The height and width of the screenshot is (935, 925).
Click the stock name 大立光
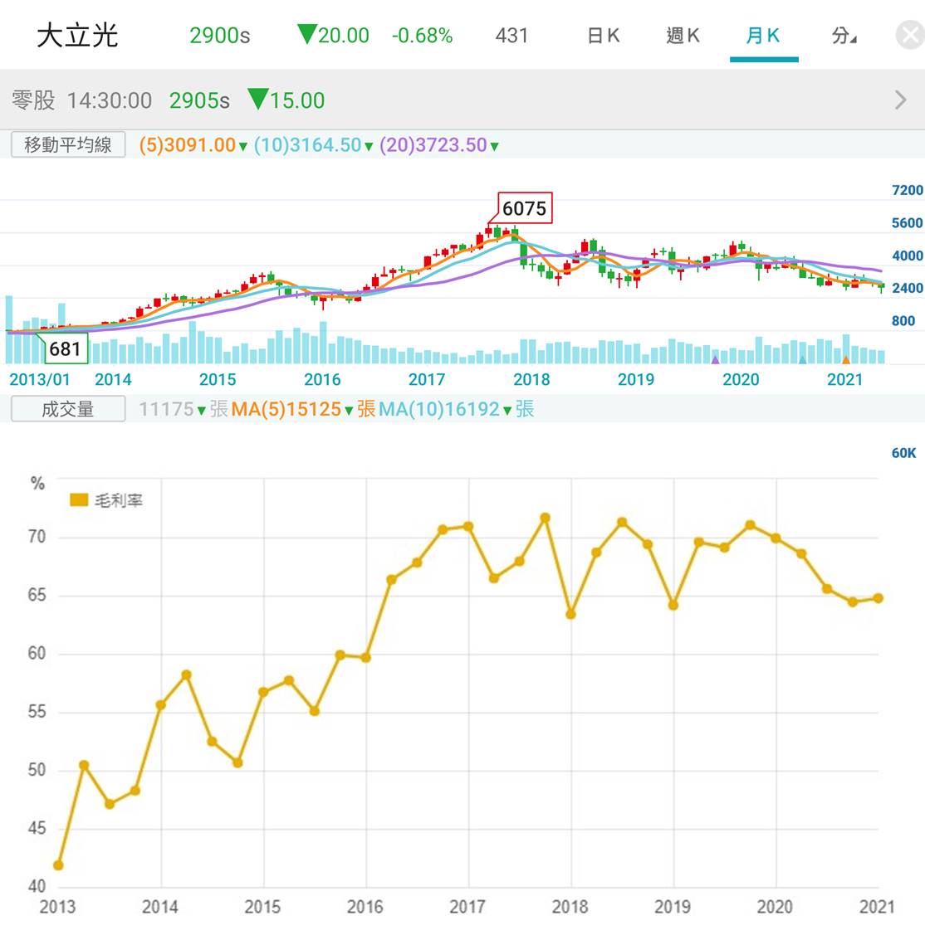pos(77,36)
